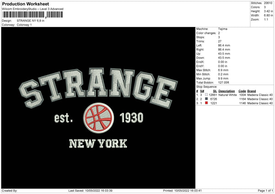275x194 pixels.
Task: Select the N# column header
Action: (x=202, y=91)
